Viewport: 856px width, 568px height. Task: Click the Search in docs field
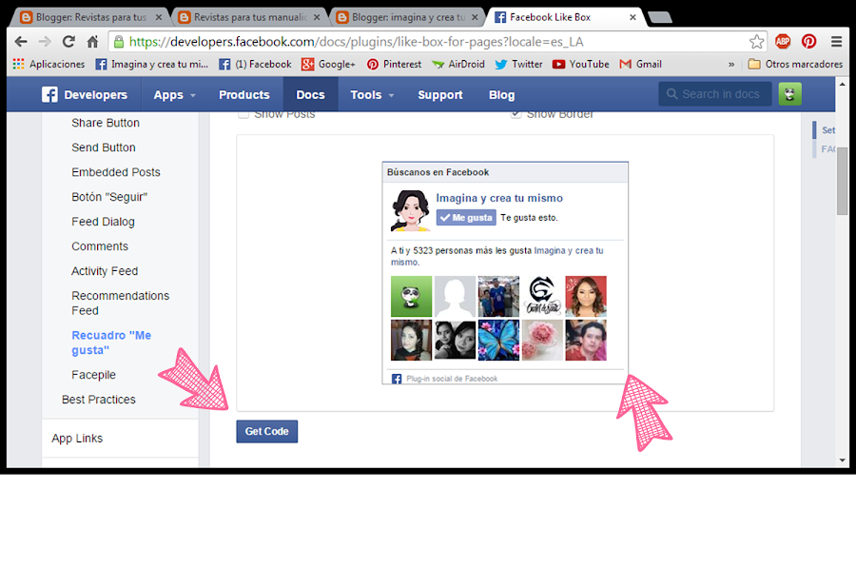[714, 94]
